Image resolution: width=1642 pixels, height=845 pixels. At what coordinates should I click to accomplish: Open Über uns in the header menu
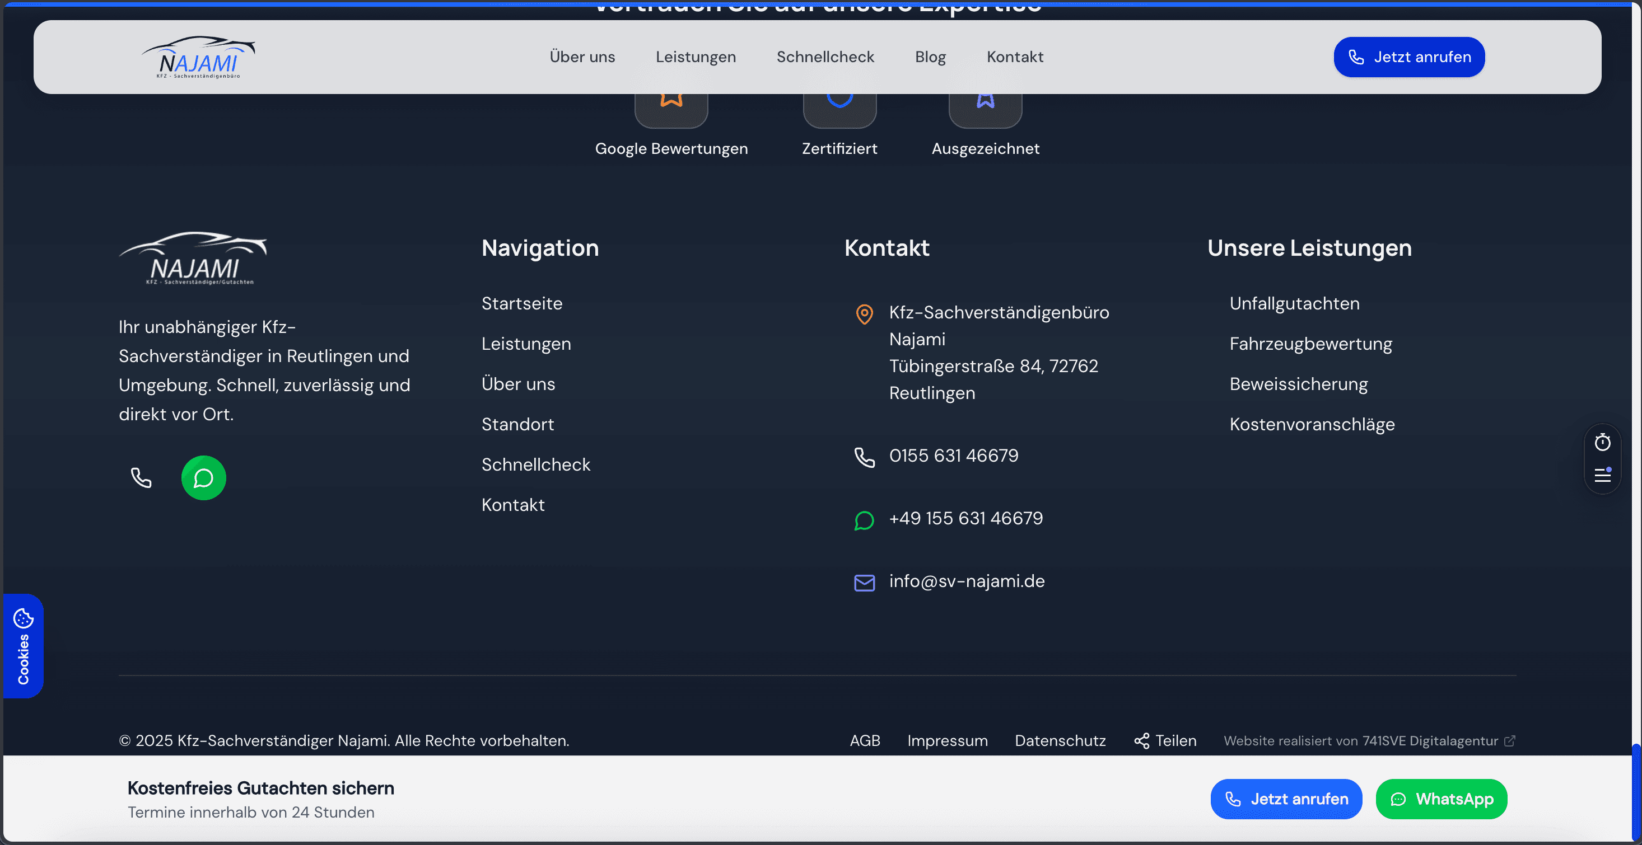click(582, 57)
